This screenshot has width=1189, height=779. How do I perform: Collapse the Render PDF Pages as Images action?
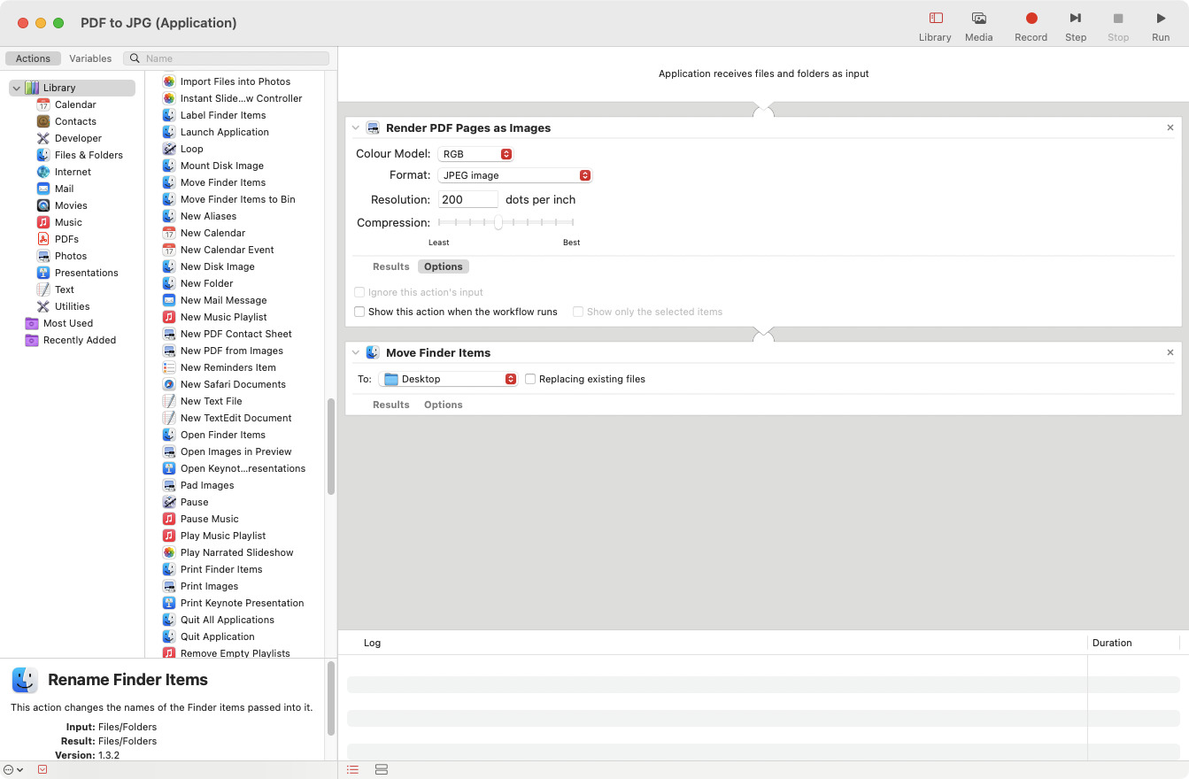pyautogui.click(x=355, y=127)
